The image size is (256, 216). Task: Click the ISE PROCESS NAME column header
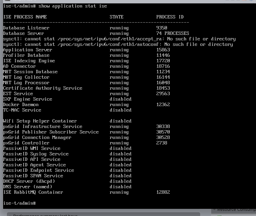click(25, 17)
